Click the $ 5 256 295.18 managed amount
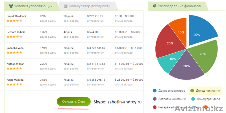This screenshot has height=113, width=226. click(x=96, y=80)
